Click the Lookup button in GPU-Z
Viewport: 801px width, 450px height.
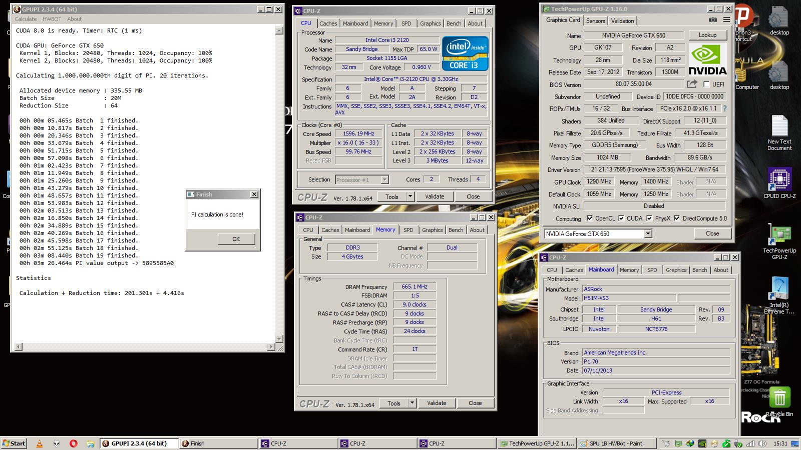[707, 35]
